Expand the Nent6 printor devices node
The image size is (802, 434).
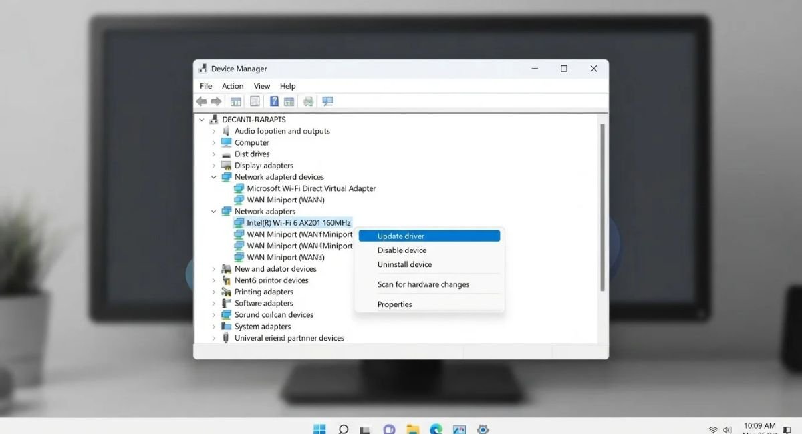tap(214, 280)
